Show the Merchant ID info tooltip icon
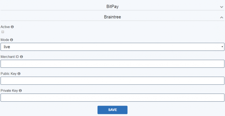 [x=21, y=57]
